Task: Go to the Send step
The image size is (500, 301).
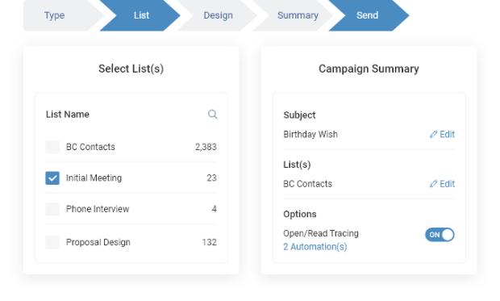Action: [368, 15]
